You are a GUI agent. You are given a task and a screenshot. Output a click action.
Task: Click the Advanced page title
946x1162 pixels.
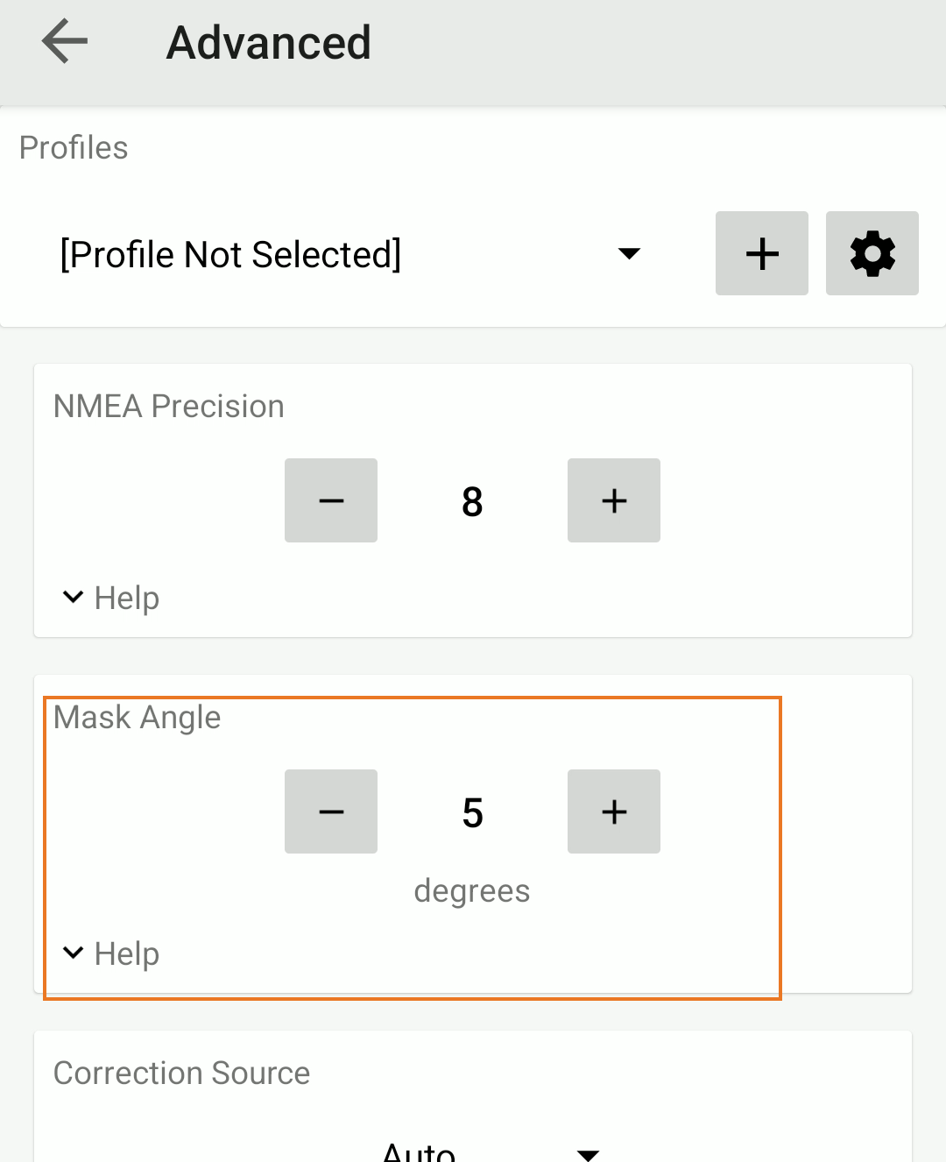(269, 42)
